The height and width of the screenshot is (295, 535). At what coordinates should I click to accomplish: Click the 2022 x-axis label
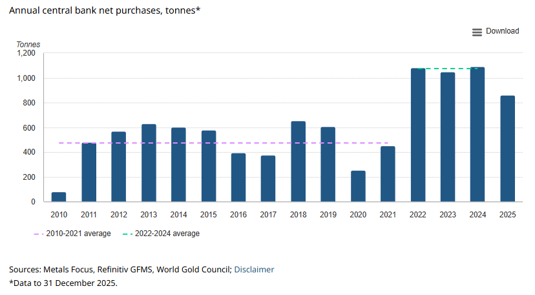click(418, 215)
